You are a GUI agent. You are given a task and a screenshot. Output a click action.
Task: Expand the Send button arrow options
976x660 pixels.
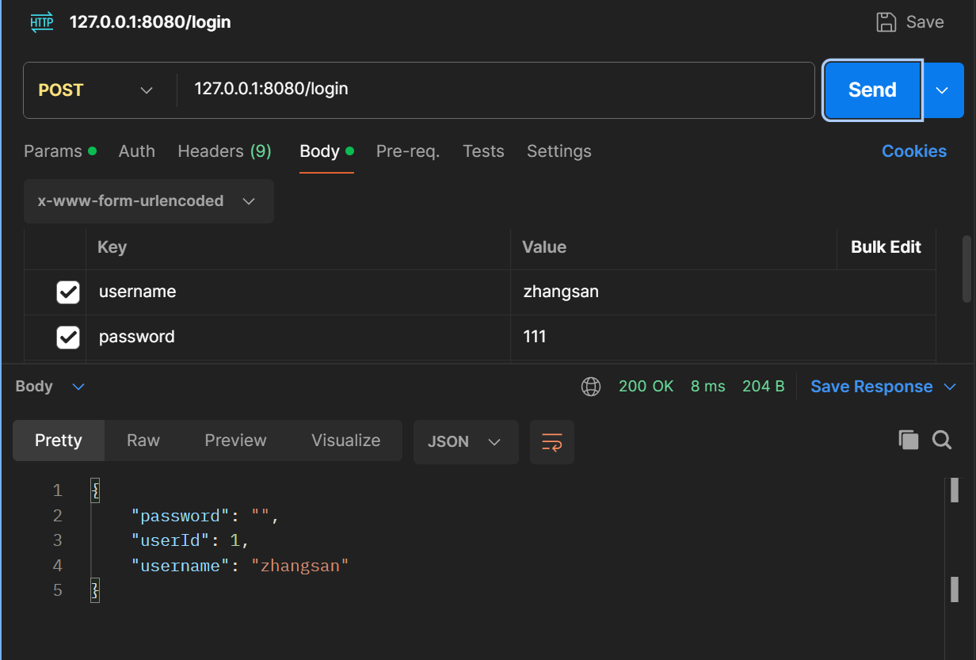click(943, 90)
